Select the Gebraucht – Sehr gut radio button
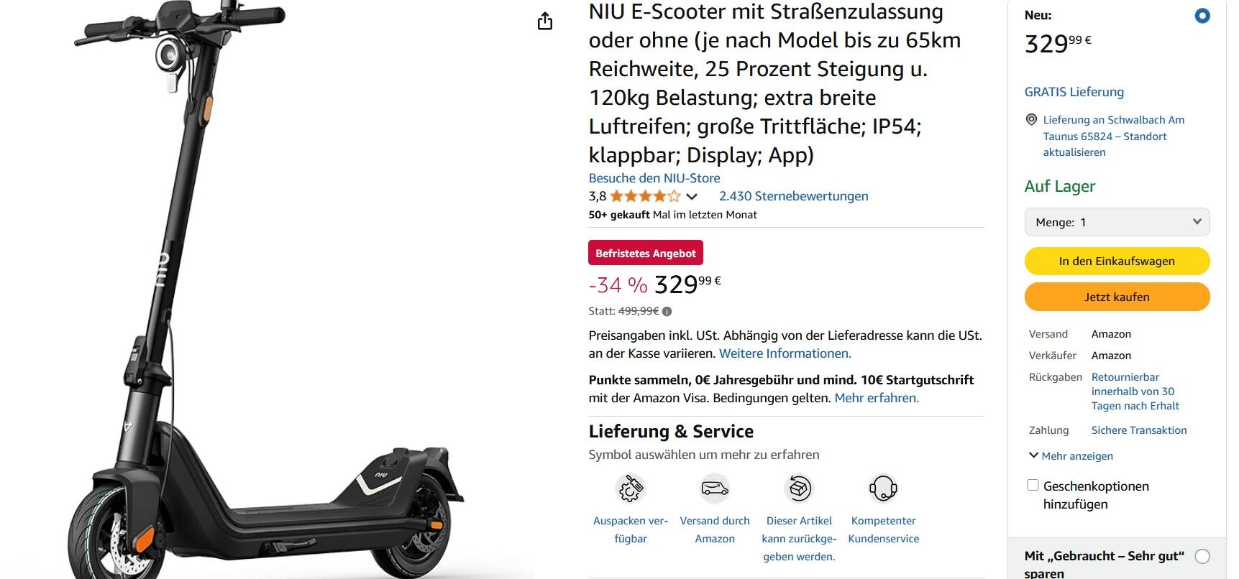 1202,556
